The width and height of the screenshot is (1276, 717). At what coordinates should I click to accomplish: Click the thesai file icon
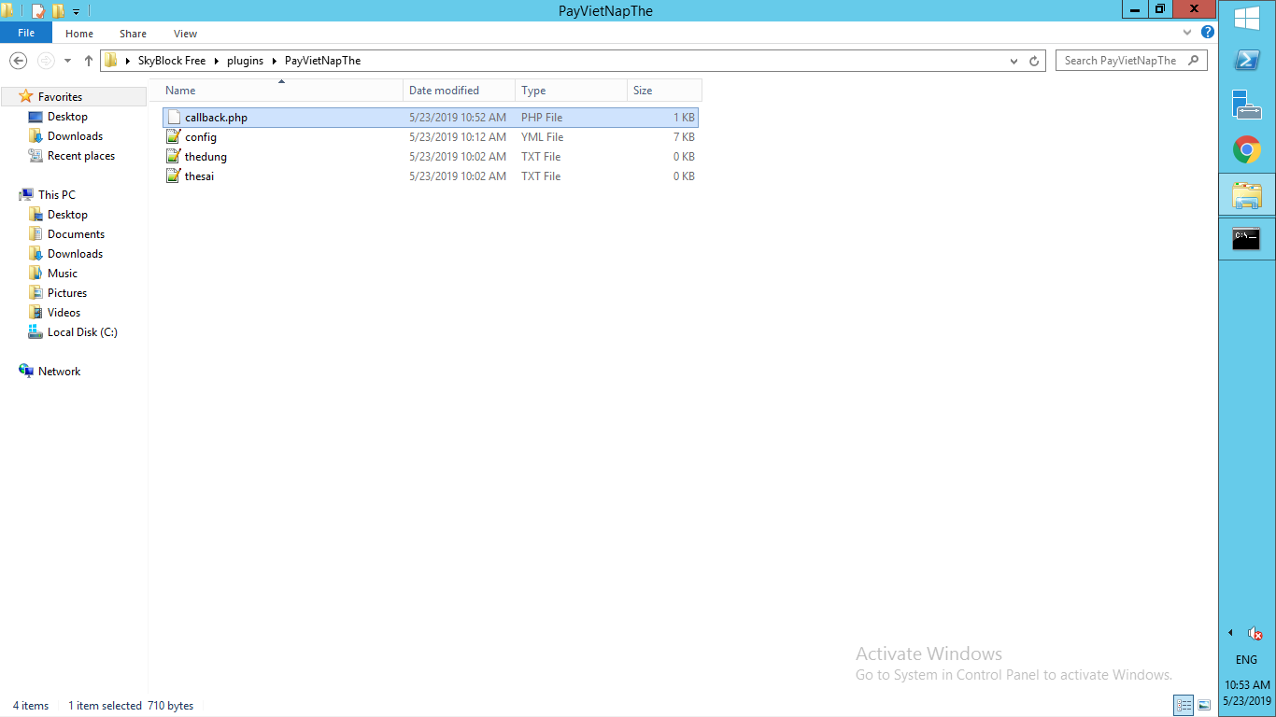click(173, 176)
